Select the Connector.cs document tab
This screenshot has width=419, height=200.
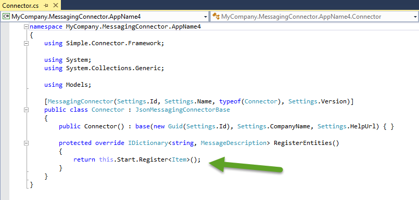(20, 5)
